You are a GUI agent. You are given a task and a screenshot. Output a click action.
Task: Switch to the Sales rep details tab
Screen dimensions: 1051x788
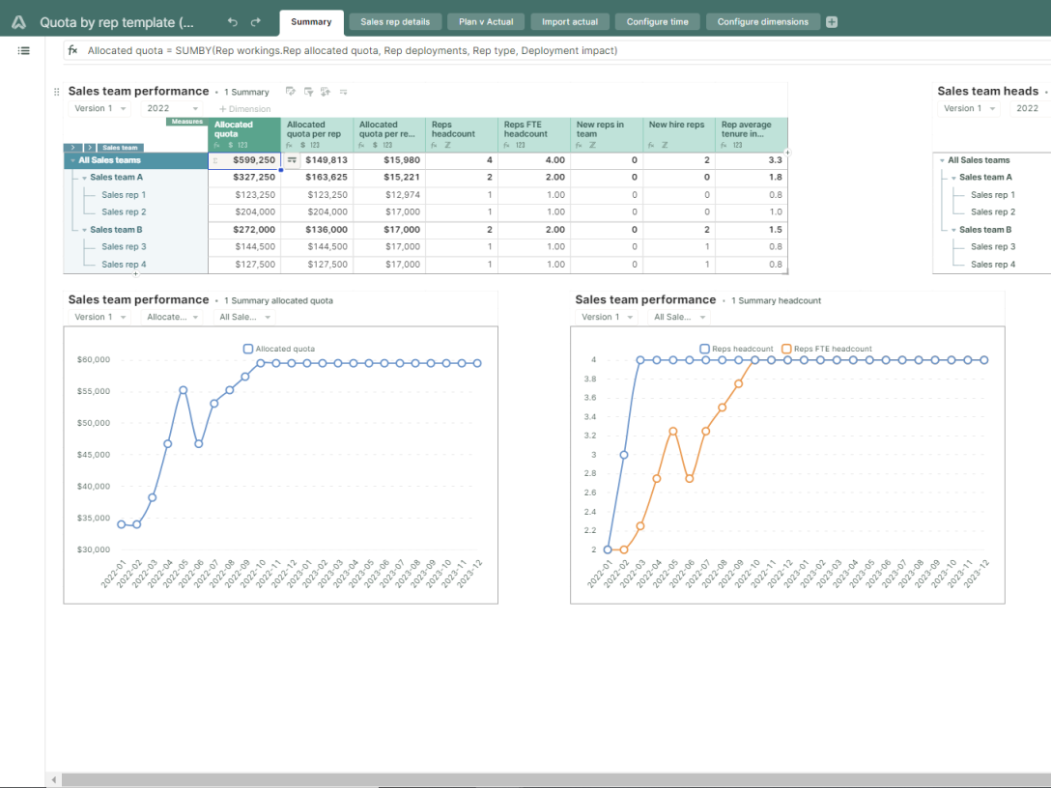pos(393,21)
